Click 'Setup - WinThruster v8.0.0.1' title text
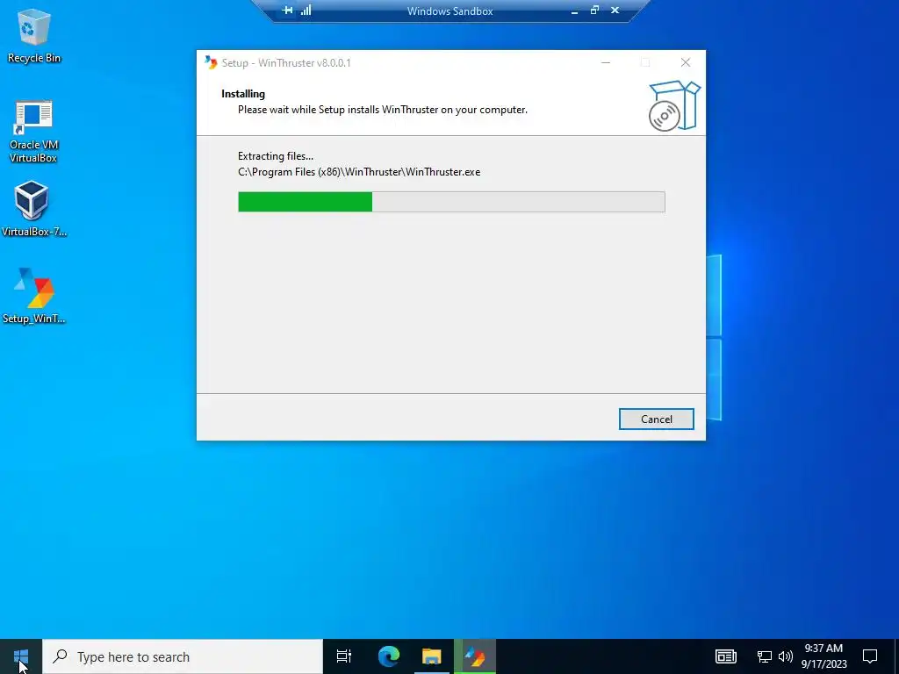 [x=286, y=63]
